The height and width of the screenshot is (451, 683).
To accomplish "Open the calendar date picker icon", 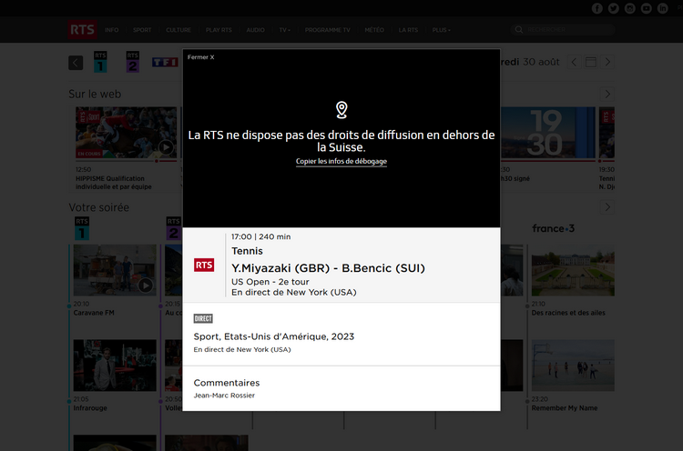I will tap(591, 62).
